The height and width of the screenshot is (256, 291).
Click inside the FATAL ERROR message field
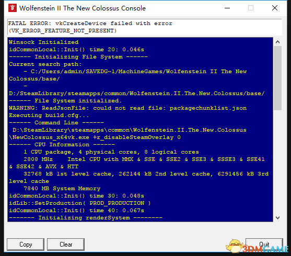145,27
